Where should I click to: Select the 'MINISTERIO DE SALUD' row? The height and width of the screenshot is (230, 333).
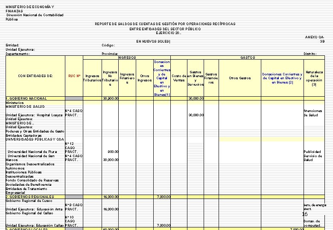(x=25, y=107)
